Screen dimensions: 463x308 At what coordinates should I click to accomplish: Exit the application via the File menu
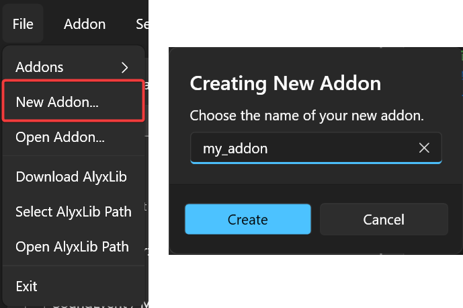coord(27,286)
